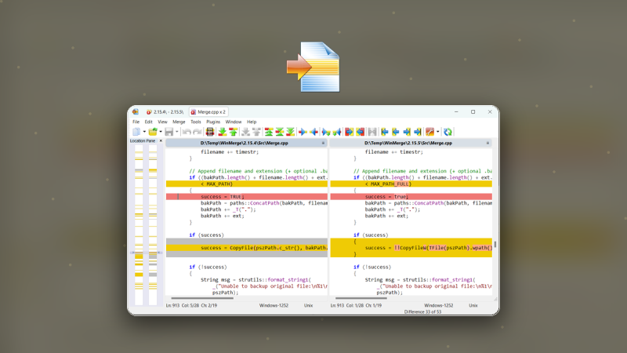Click the vertical scrollbar thumb on right pane
This screenshot has width=627, height=353.
point(495,244)
